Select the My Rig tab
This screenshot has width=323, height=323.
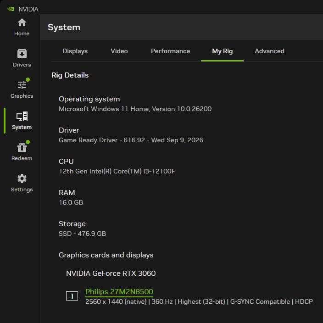222,51
